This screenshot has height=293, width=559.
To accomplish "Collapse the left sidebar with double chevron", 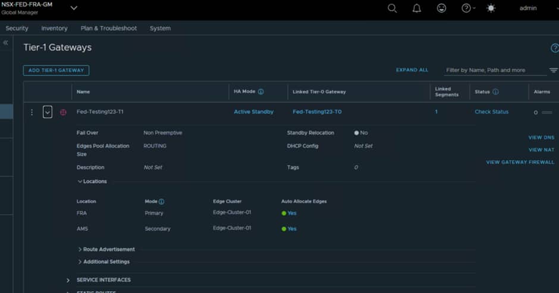I will pos(6,43).
